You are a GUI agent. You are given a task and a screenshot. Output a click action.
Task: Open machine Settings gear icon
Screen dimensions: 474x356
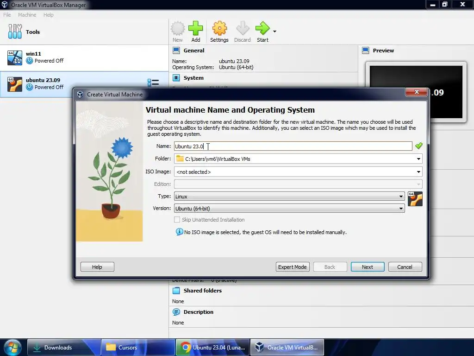tap(219, 28)
